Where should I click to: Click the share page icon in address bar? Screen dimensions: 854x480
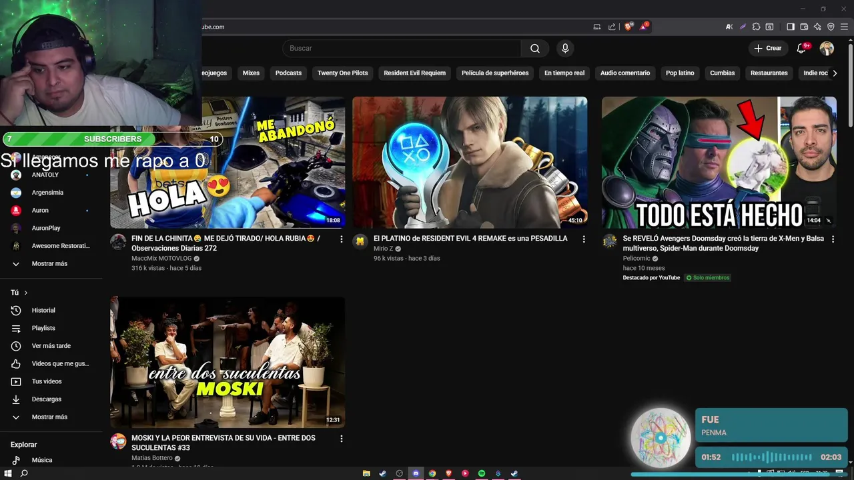(x=612, y=27)
